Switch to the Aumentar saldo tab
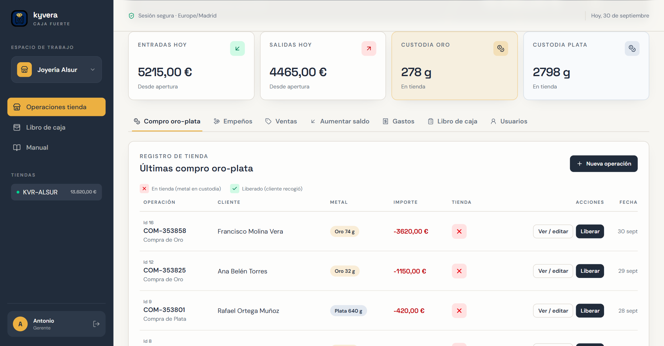This screenshot has width=664, height=346. pos(340,121)
